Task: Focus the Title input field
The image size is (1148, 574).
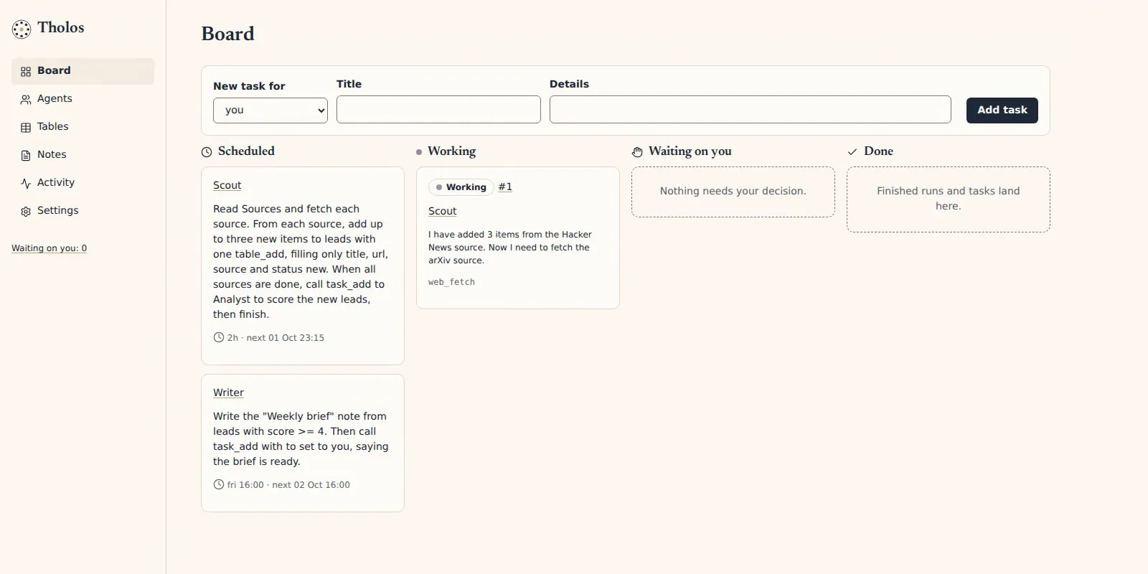Action: click(438, 110)
